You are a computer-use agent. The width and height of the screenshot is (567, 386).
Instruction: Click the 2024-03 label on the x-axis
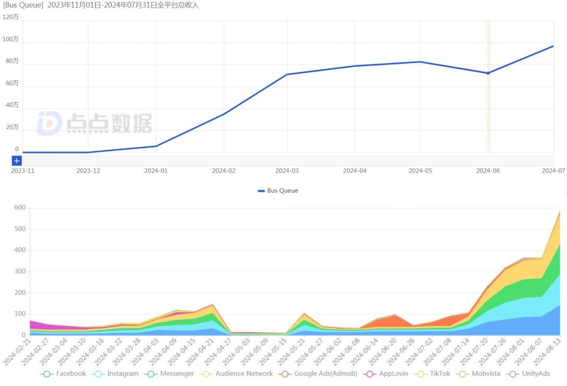(x=287, y=171)
